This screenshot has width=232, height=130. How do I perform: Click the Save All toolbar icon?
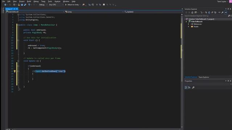(25, 5)
